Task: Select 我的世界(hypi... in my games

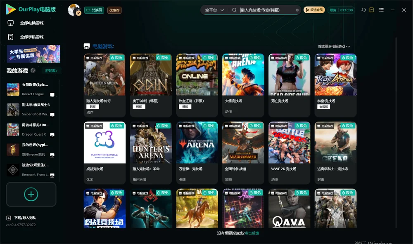Action: (x=31, y=150)
